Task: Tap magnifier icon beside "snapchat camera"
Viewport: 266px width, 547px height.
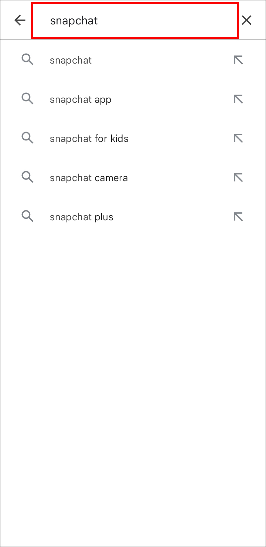Action: pyautogui.click(x=27, y=177)
